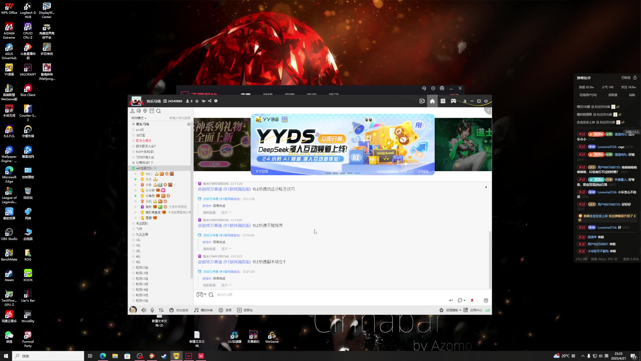Viewport: 641px width, 361px height.
Task: Open the list view icon in YY title bar
Action: coord(443,101)
